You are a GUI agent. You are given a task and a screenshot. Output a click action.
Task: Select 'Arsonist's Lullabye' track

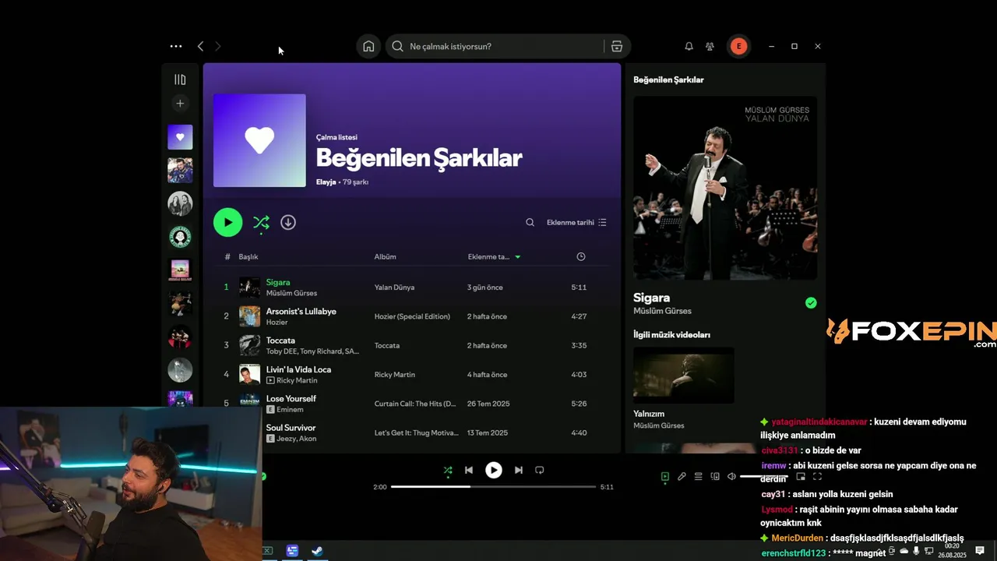point(301,311)
